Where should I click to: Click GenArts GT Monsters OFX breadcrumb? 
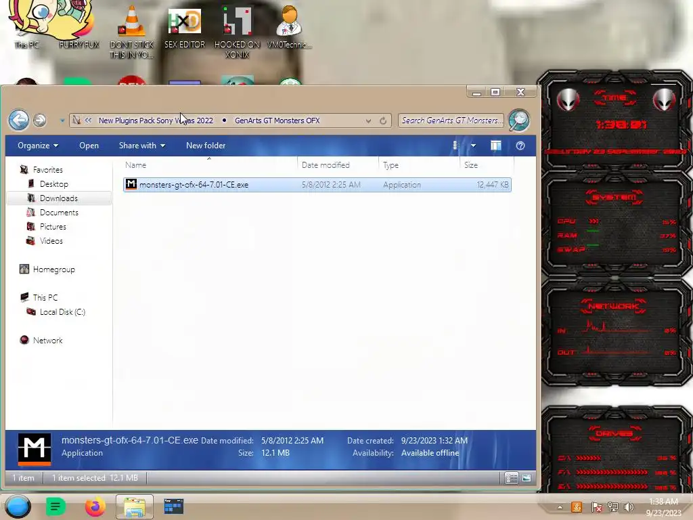277,121
